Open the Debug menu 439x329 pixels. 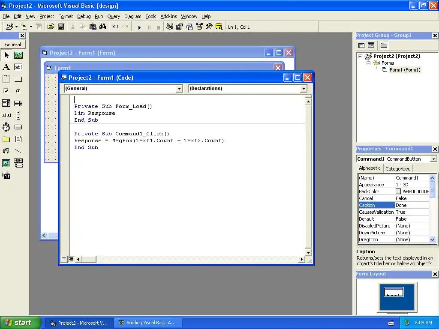(x=84, y=16)
